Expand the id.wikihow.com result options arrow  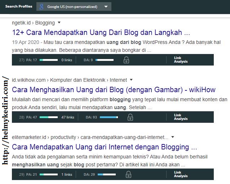pos(131,80)
